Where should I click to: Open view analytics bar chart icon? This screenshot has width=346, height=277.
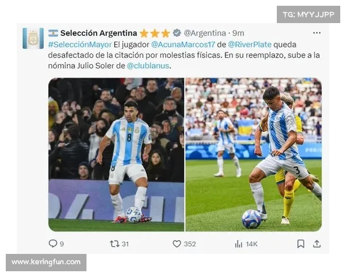pyautogui.click(x=239, y=244)
